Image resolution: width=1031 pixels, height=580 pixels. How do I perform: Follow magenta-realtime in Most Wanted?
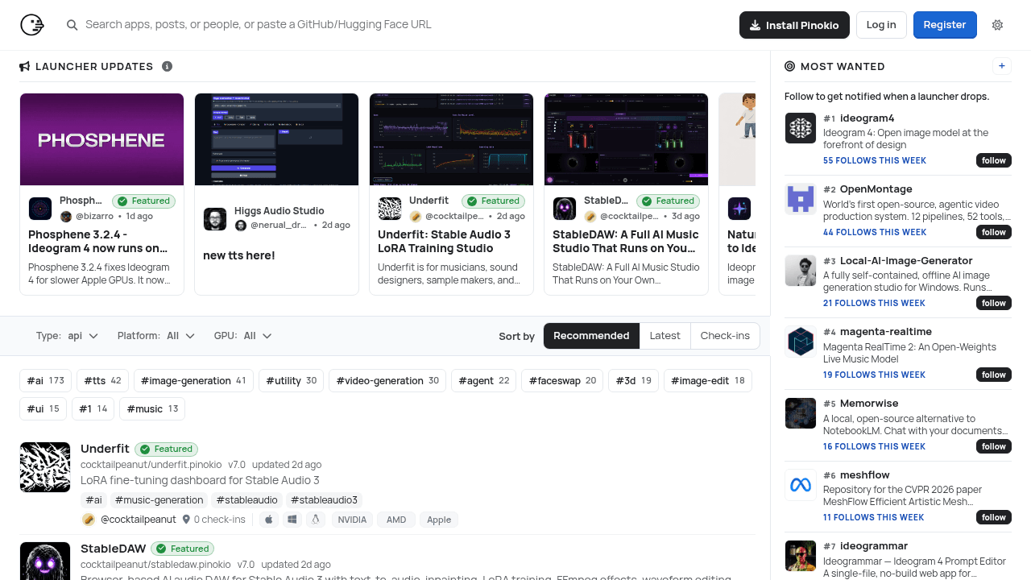click(994, 375)
